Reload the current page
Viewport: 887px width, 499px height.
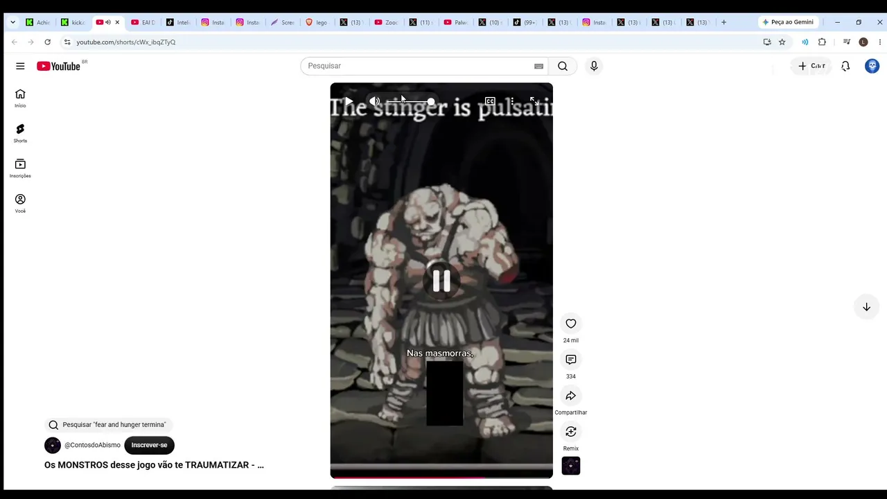47,42
